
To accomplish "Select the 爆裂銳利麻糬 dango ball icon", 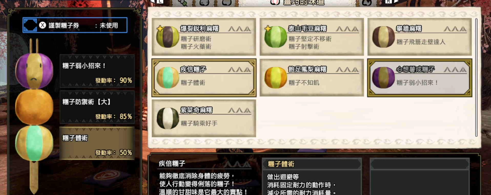I will point(168,37).
